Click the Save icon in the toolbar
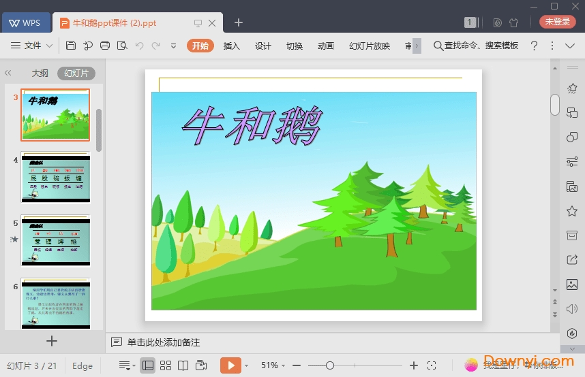Image resolution: width=585 pixels, height=377 pixels. tap(70, 46)
